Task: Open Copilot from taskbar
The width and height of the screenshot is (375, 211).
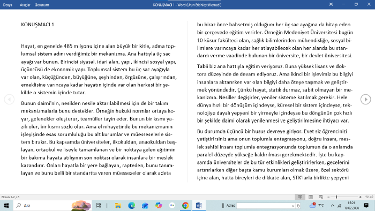Action: tap(159, 206)
